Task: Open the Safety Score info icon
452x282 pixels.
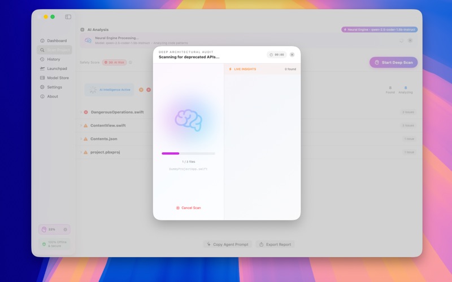Action: (131, 63)
